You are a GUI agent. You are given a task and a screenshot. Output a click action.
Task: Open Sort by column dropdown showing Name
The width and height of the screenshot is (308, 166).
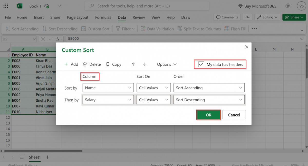(108, 88)
